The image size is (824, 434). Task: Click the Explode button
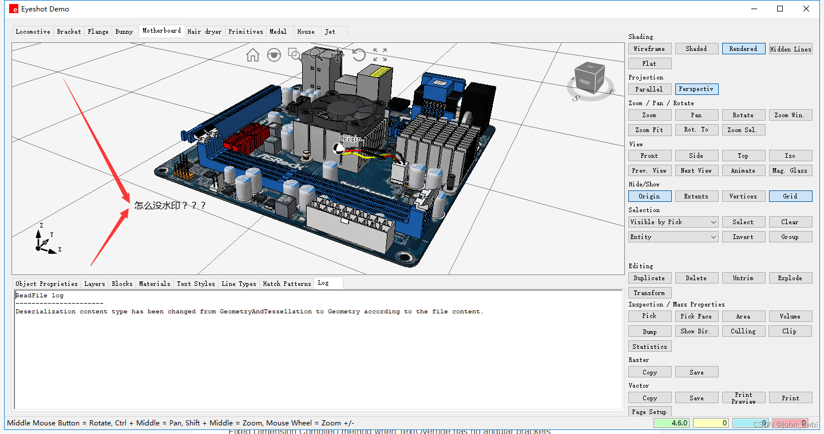point(790,278)
